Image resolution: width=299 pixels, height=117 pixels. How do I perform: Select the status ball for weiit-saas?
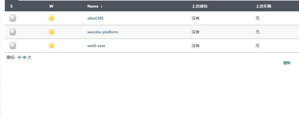pyautogui.click(x=13, y=46)
